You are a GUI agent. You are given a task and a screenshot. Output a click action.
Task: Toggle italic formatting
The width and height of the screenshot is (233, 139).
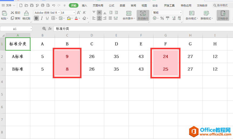pos(42,18)
